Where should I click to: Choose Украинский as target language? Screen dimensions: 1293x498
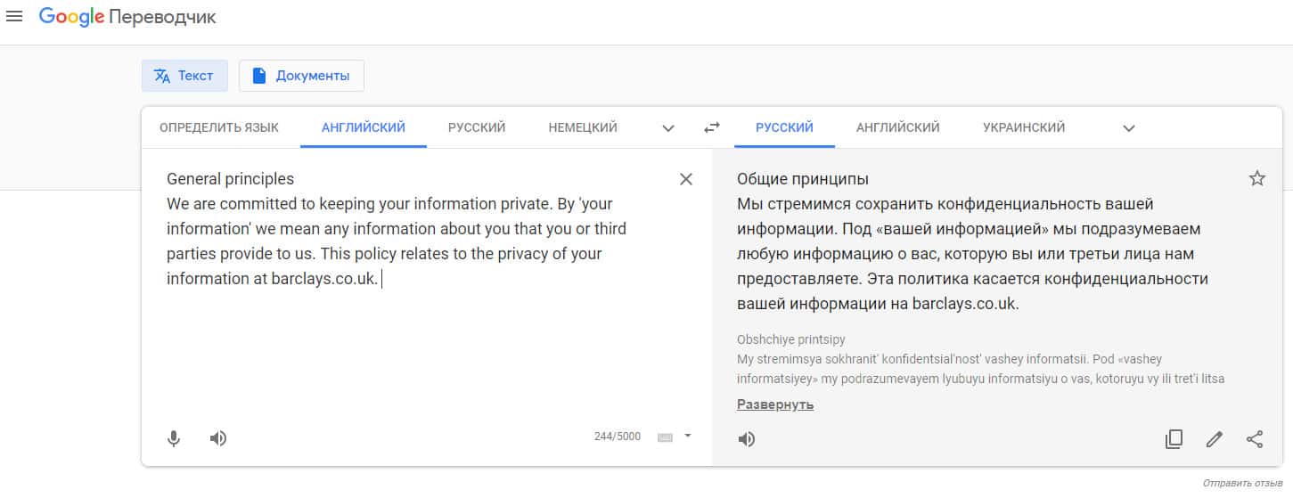coord(1023,127)
